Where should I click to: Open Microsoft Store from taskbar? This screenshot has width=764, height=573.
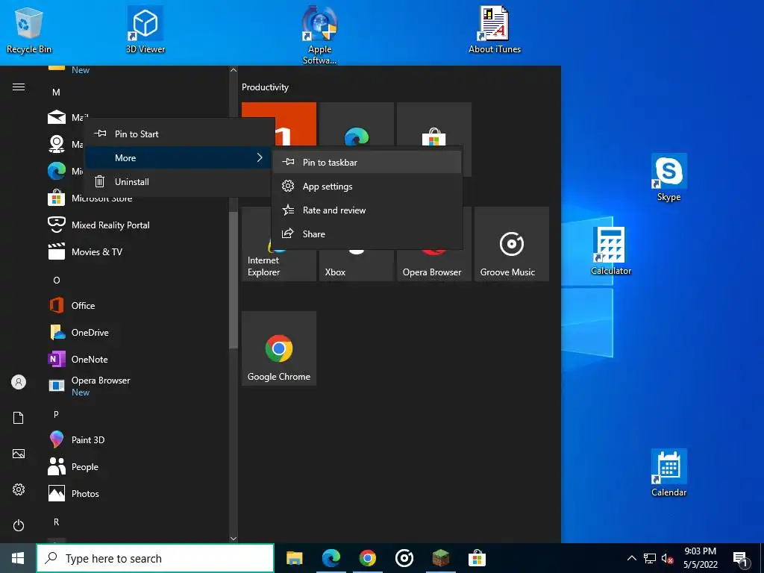[477, 558]
